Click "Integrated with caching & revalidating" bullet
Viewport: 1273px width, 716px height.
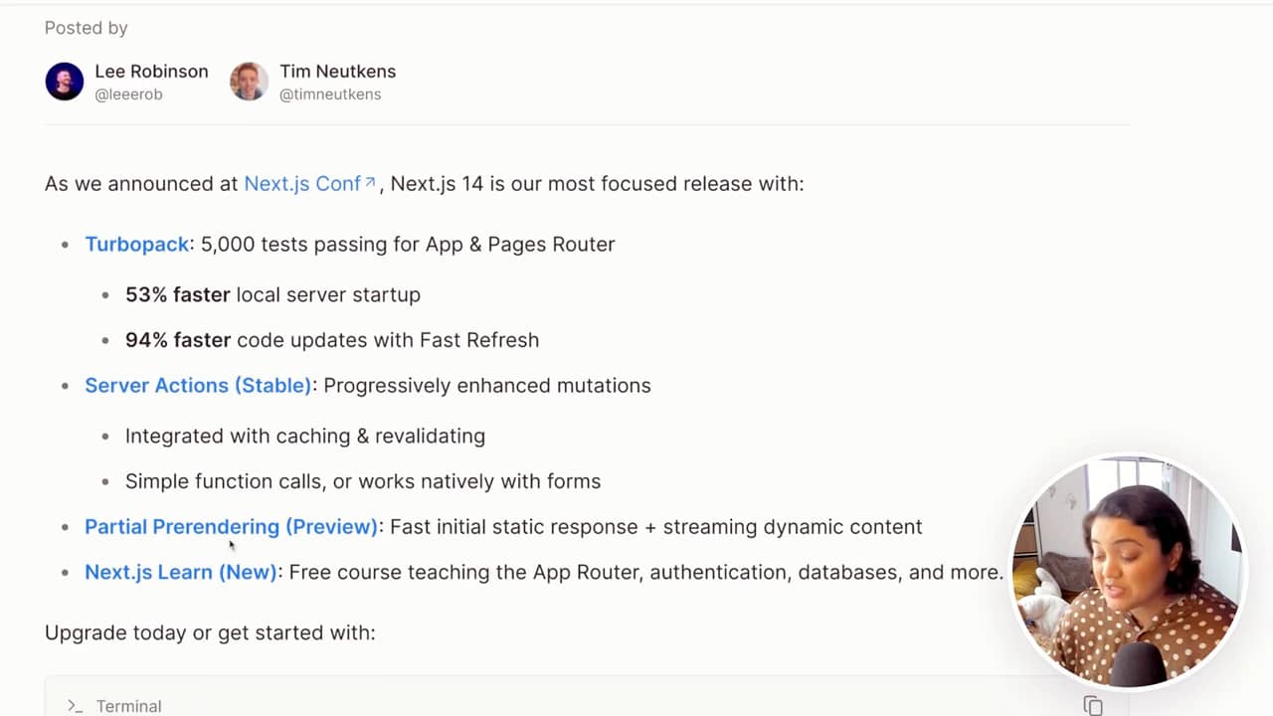pyautogui.click(x=305, y=437)
